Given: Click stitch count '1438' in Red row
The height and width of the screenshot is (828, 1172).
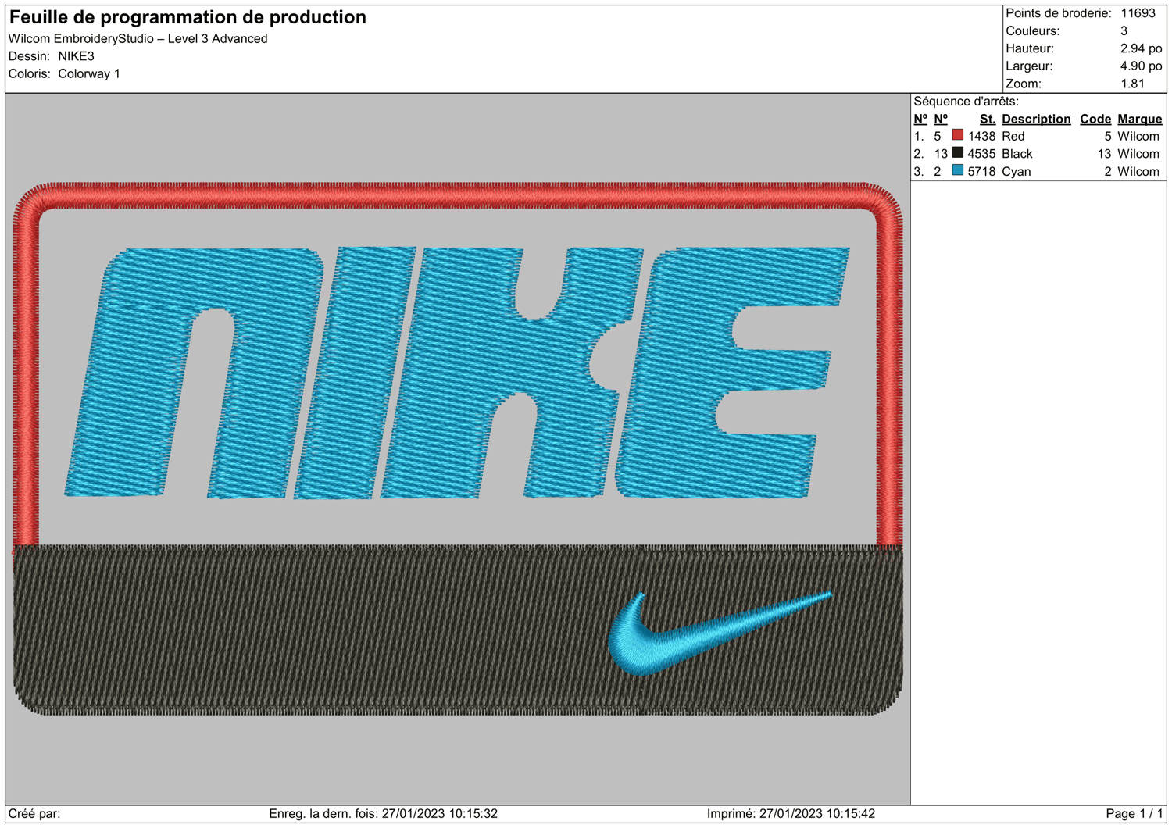Looking at the screenshot, I should (x=981, y=136).
